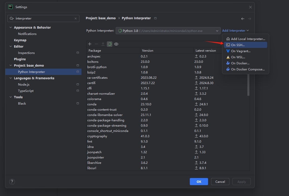Toggle show early releases eye icon
The image size is (289, 196).
(x=116, y=44)
